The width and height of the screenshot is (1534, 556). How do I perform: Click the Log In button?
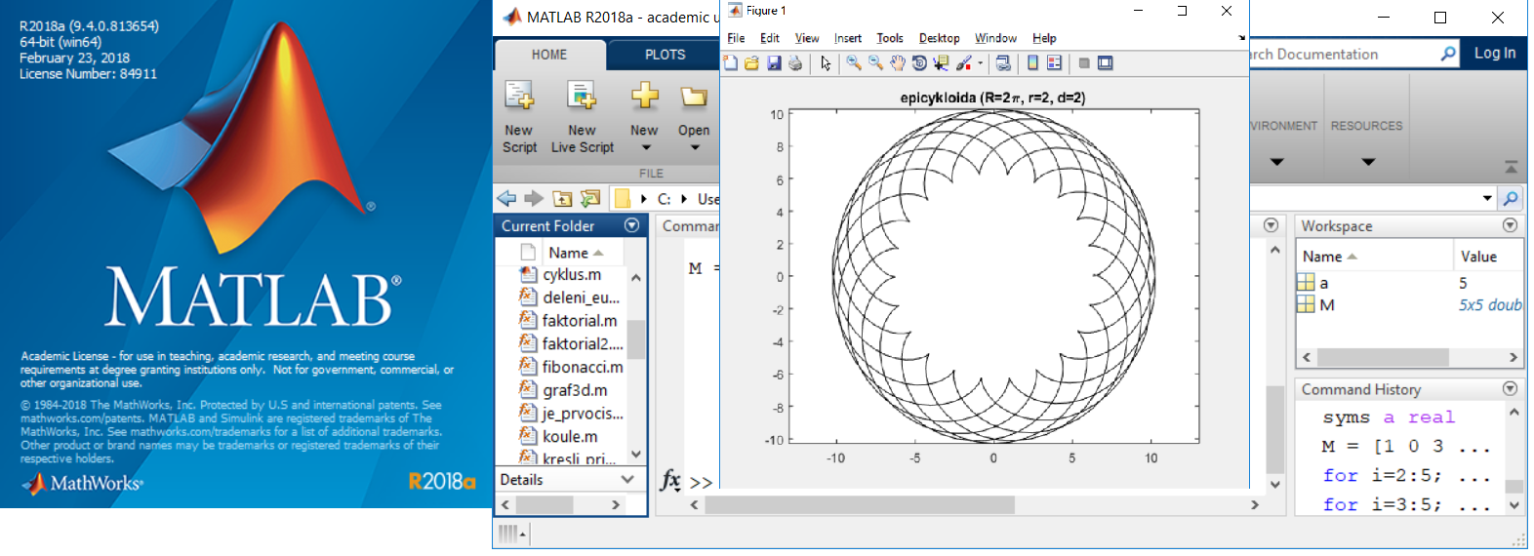1494,54
